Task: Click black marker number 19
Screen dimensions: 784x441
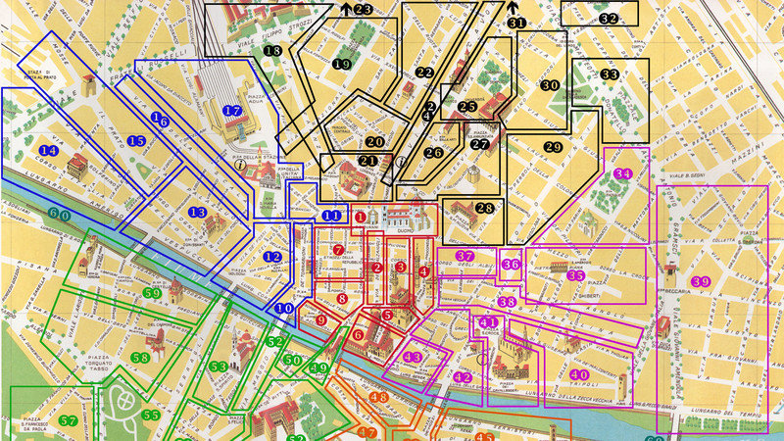Action: 341,64
